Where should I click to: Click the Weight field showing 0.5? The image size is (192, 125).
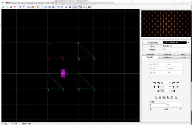coord(176,49)
